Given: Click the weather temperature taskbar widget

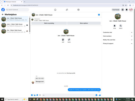Looking at the screenshot, I should [x=119, y=99].
